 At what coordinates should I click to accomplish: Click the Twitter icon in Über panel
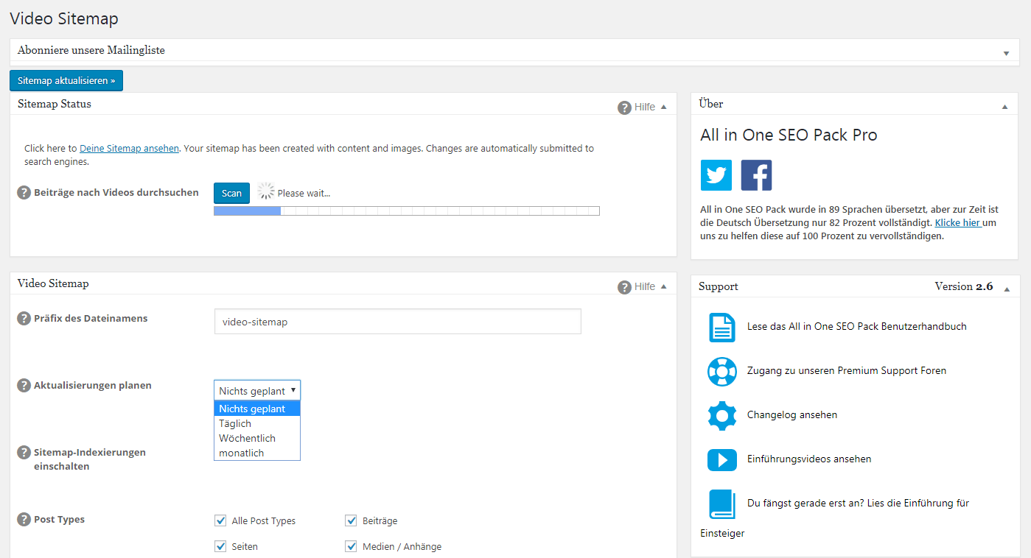coord(716,175)
